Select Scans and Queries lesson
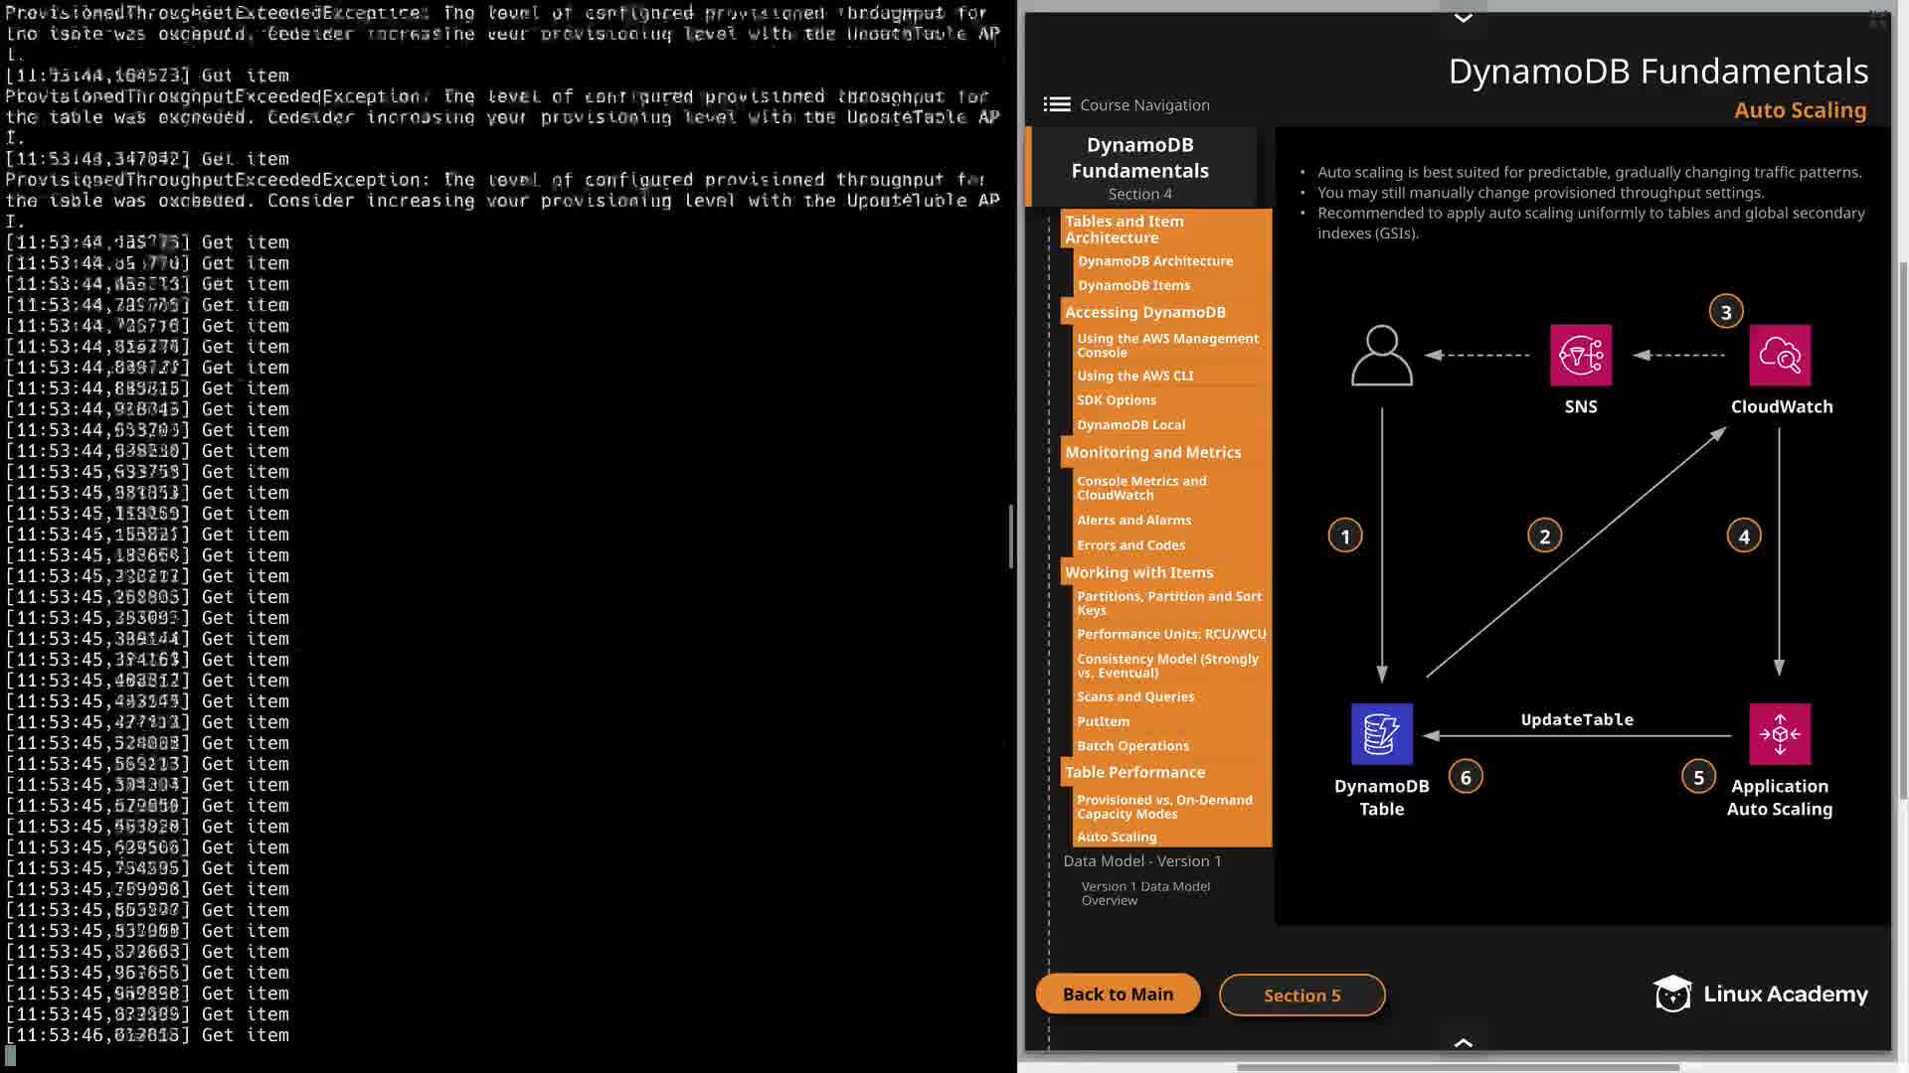The width and height of the screenshot is (1909, 1073). tap(1135, 696)
